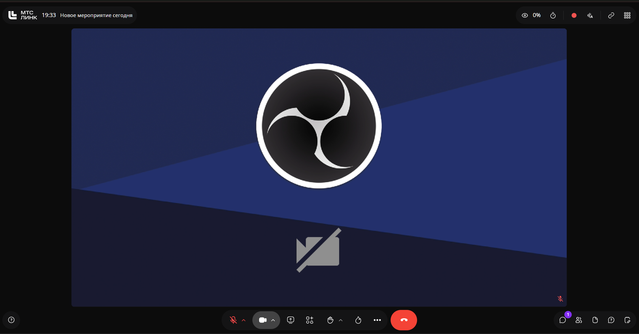The height and width of the screenshot is (334, 639).
Task: Click the event title 'Новое мероприятие сегодня'
Action: click(x=96, y=15)
